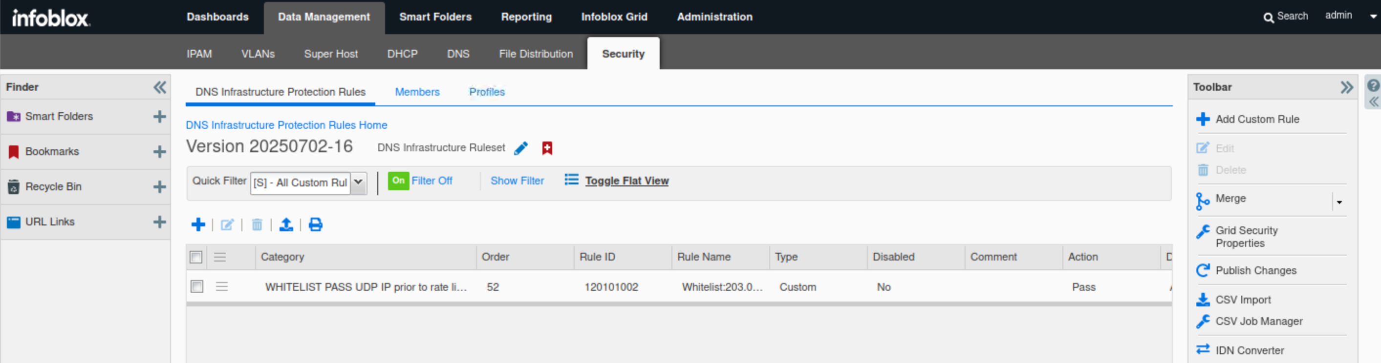Expand the Merge dropdown arrow
The height and width of the screenshot is (363, 1381).
tap(1339, 202)
